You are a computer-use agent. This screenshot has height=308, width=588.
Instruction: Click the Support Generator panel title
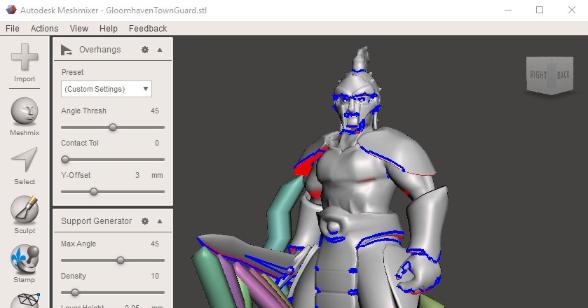pos(97,221)
